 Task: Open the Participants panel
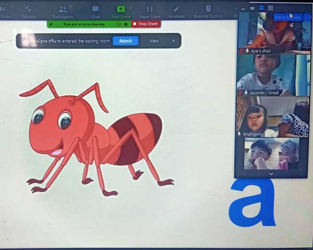point(63,12)
